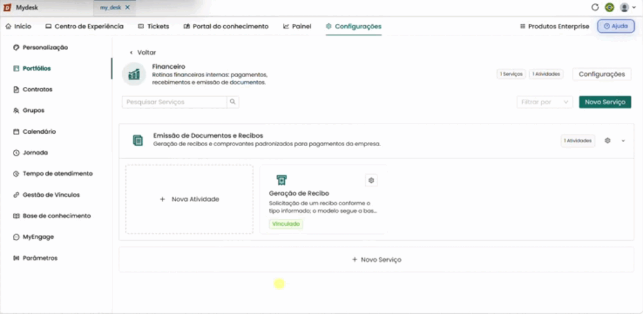Click the Financeiro portfolio chart icon
This screenshot has width=643, height=314.
coord(134,74)
